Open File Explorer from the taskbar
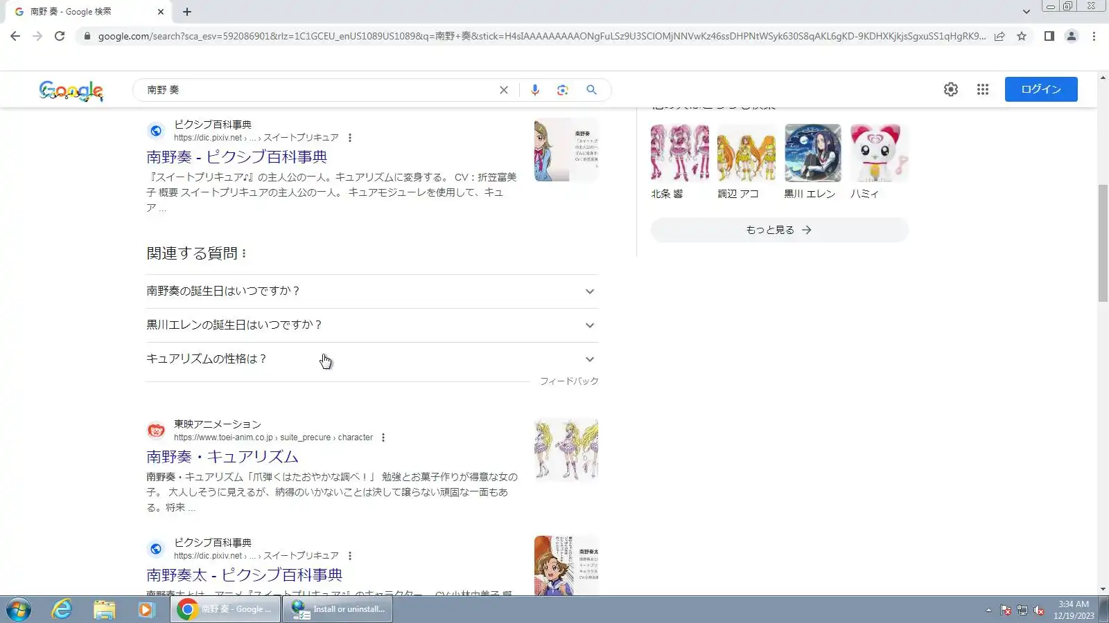The image size is (1109, 623). [104, 610]
